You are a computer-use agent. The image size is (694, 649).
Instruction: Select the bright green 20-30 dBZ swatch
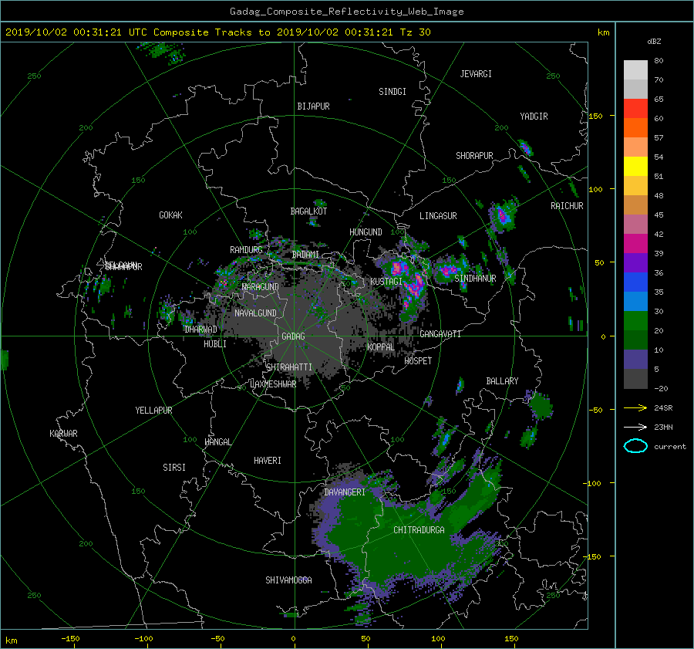point(635,321)
